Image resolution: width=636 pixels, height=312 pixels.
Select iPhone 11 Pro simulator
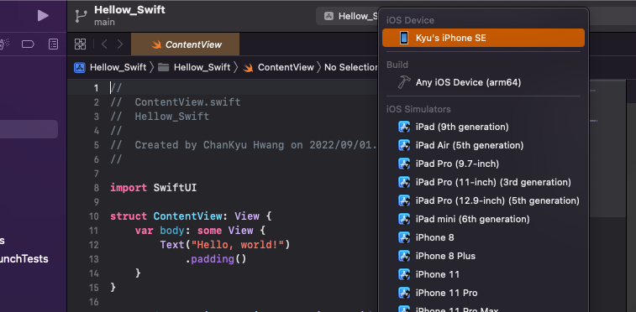483,293
